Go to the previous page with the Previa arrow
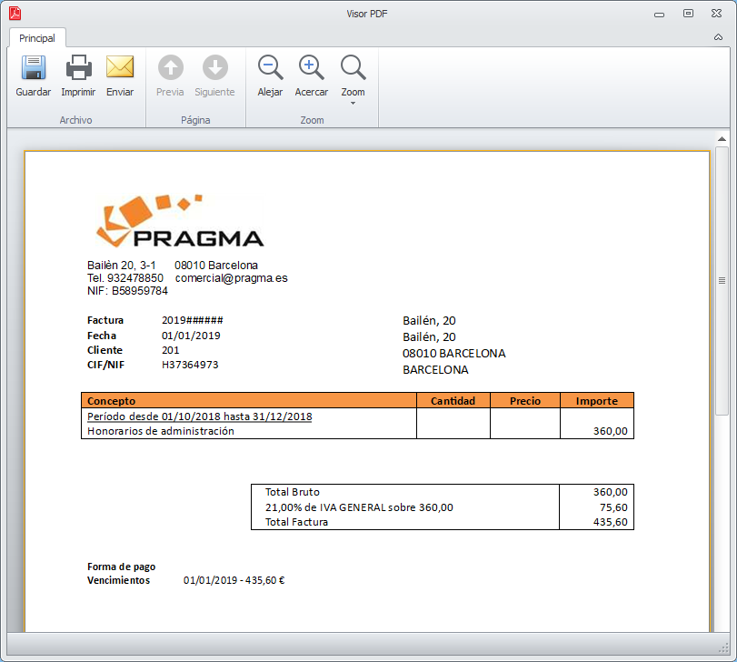The height and width of the screenshot is (662, 737). tap(170, 67)
